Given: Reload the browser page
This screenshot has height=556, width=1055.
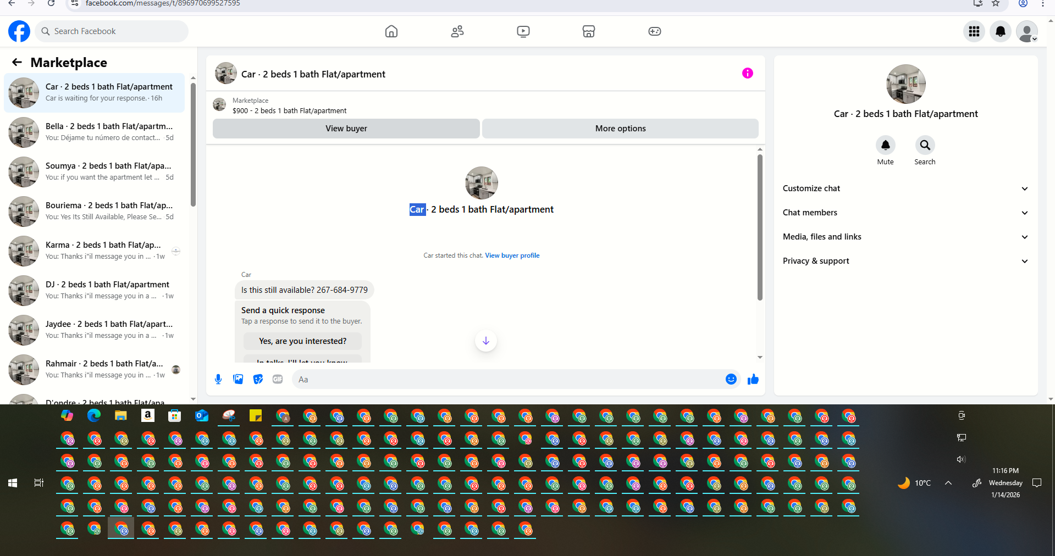Looking at the screenshot, I should tap(51, 3).
